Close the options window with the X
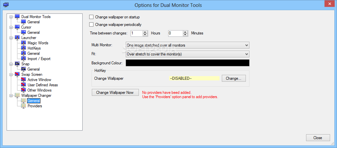The height and width of the screenshot is (148, 337). click(329, 3)
